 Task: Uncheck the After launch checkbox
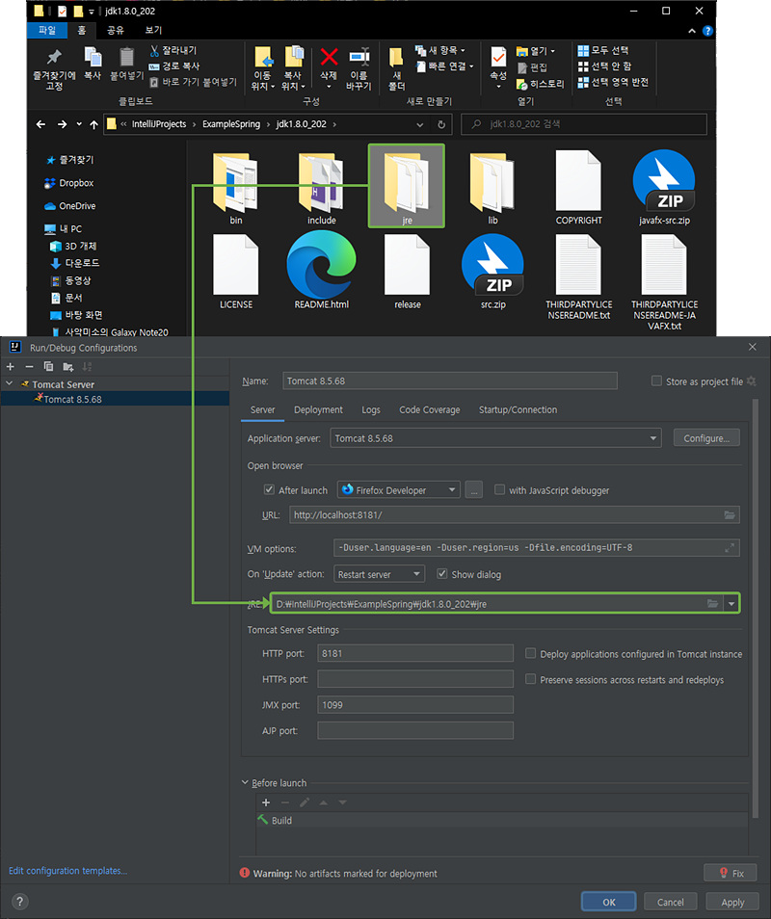[269, 489]
